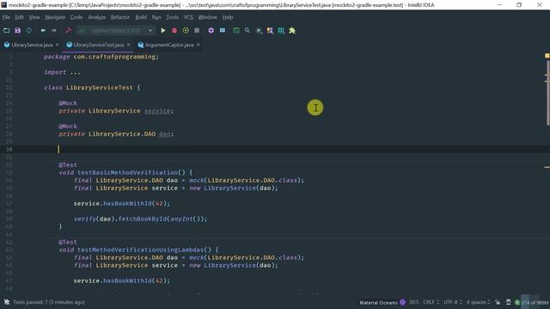The image size is (550, 309).
Task: Click the orange and purple toolbar icon
Action: point(270,31)
